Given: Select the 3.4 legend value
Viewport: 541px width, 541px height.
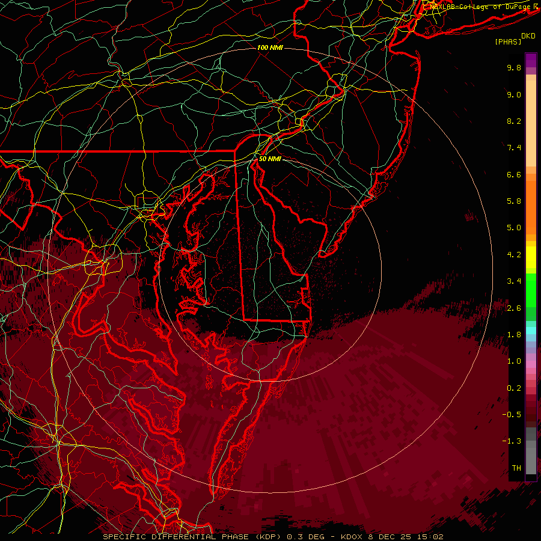Looking at the screenshot, I should tap(514, 281).
